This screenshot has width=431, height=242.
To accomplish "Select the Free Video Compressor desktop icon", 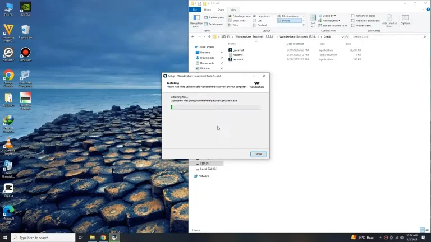I will 25,79.
